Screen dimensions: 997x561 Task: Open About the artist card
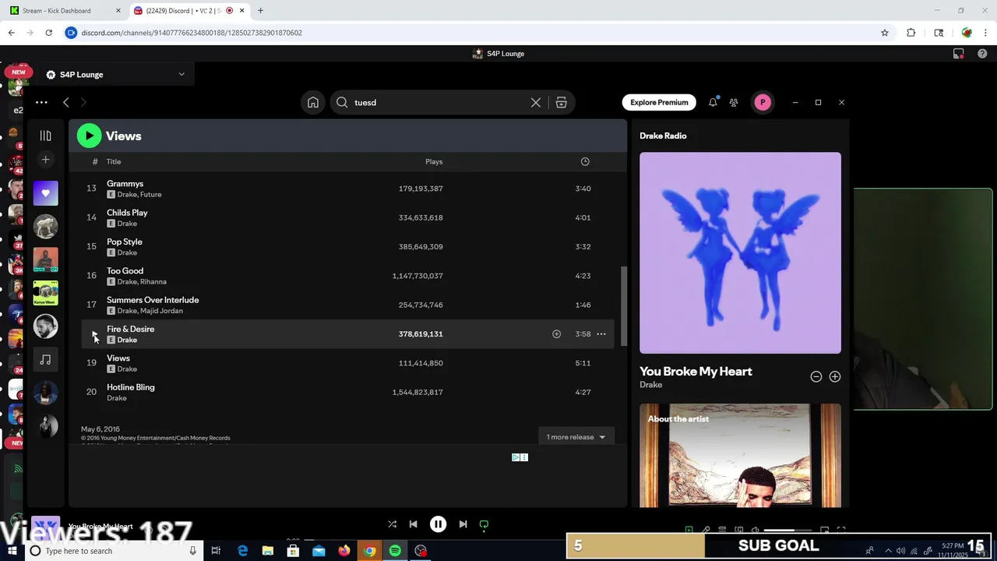click(x=740, y=456)
